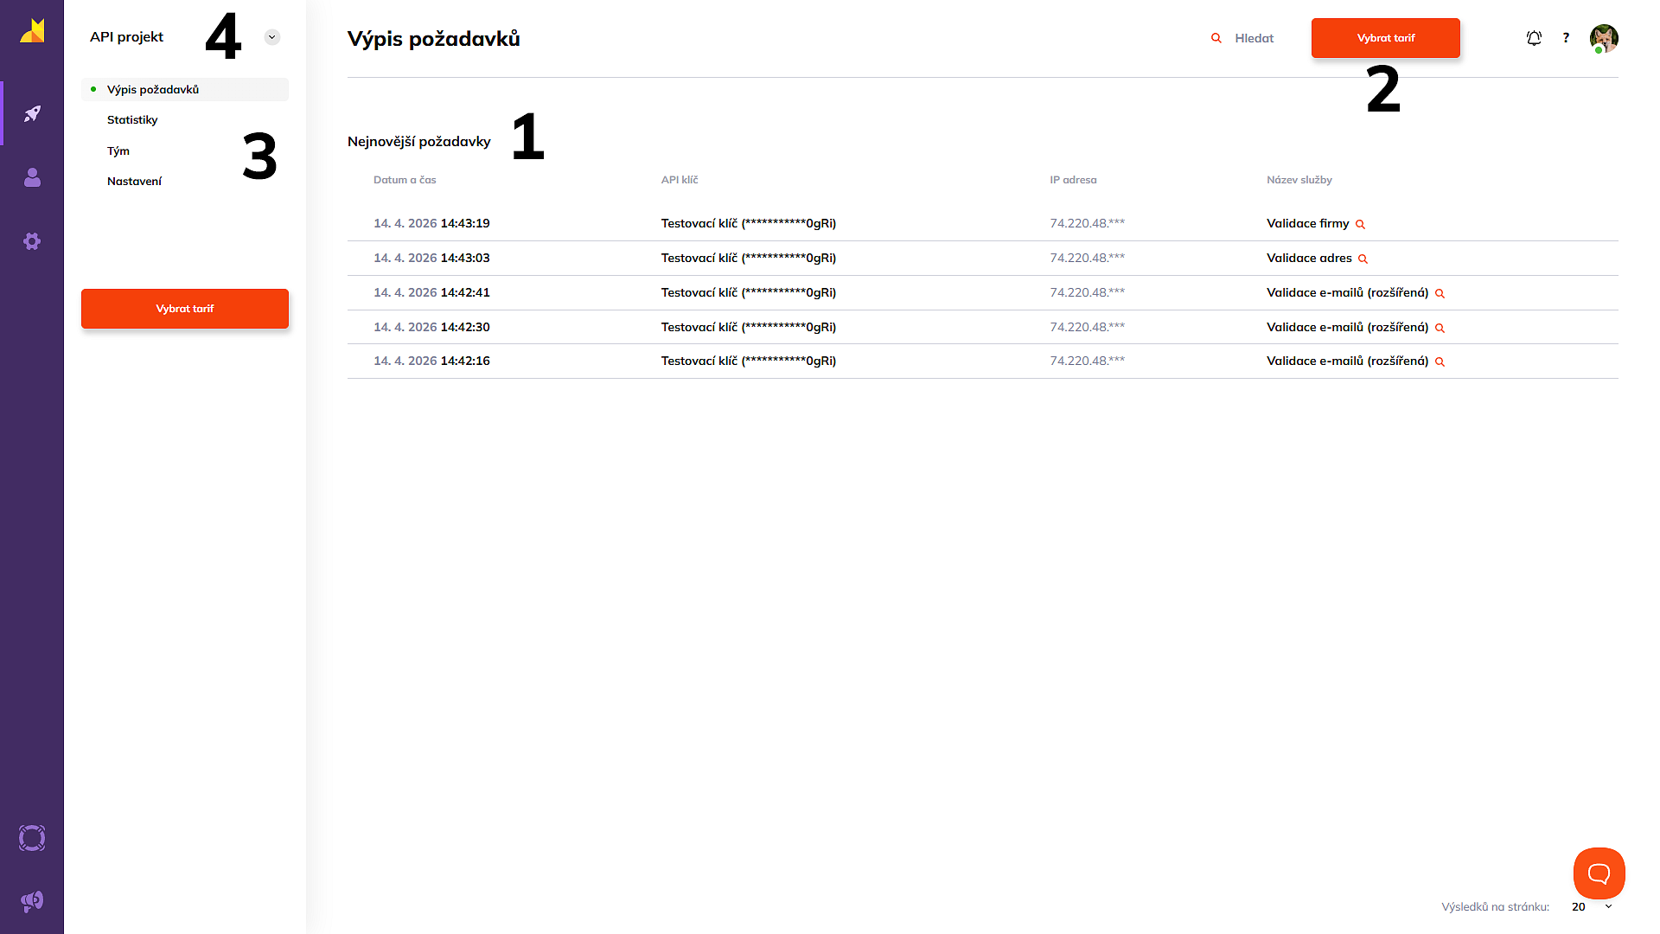Expand the API projekt dropdown arrow
Screen dimensions: 1660x934
click(271, 37)
